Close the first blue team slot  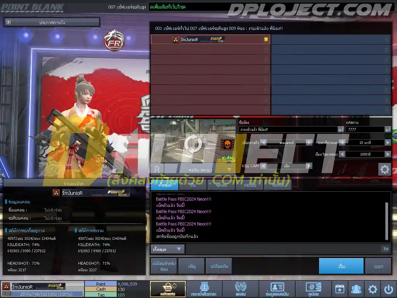(x=387, y=39)
